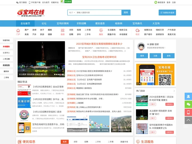Open the 信息 grid icon
This screenshot has width=192, height=144.
click(x=63, y=30)
